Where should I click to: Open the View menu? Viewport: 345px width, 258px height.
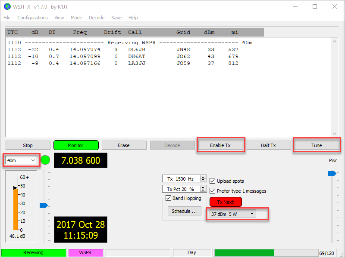coord(59,18)
